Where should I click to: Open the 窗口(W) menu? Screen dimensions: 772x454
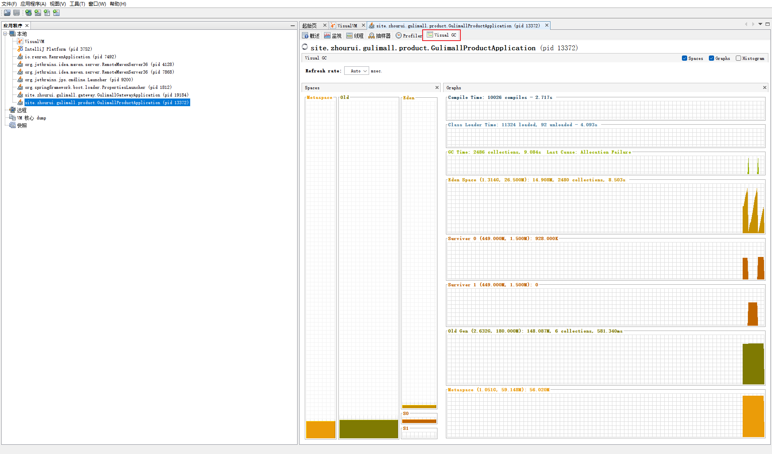click(97, 4)
